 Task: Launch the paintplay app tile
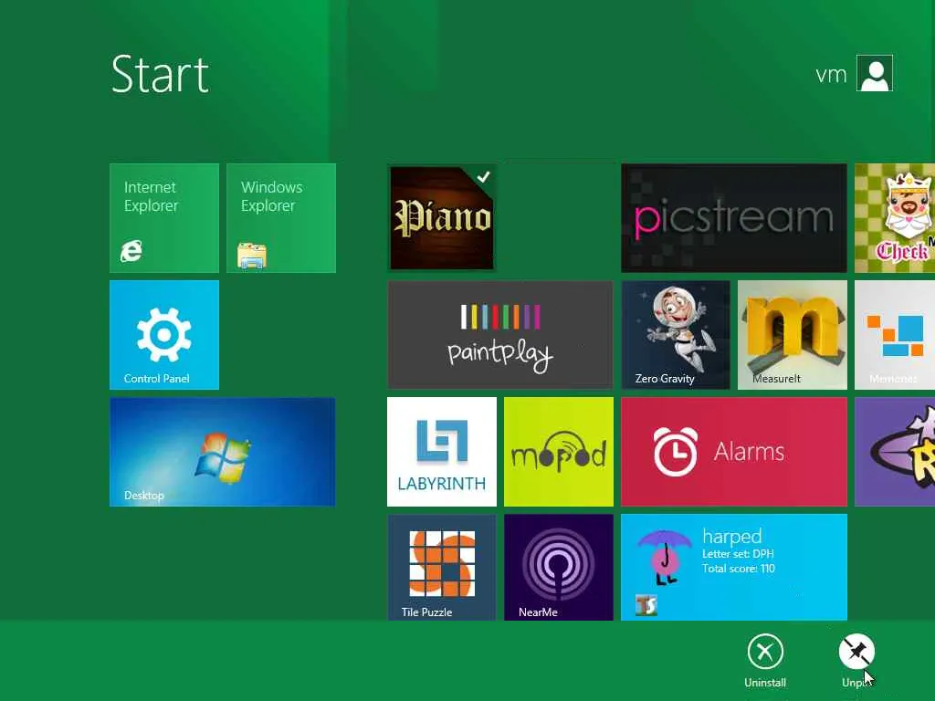499,334
